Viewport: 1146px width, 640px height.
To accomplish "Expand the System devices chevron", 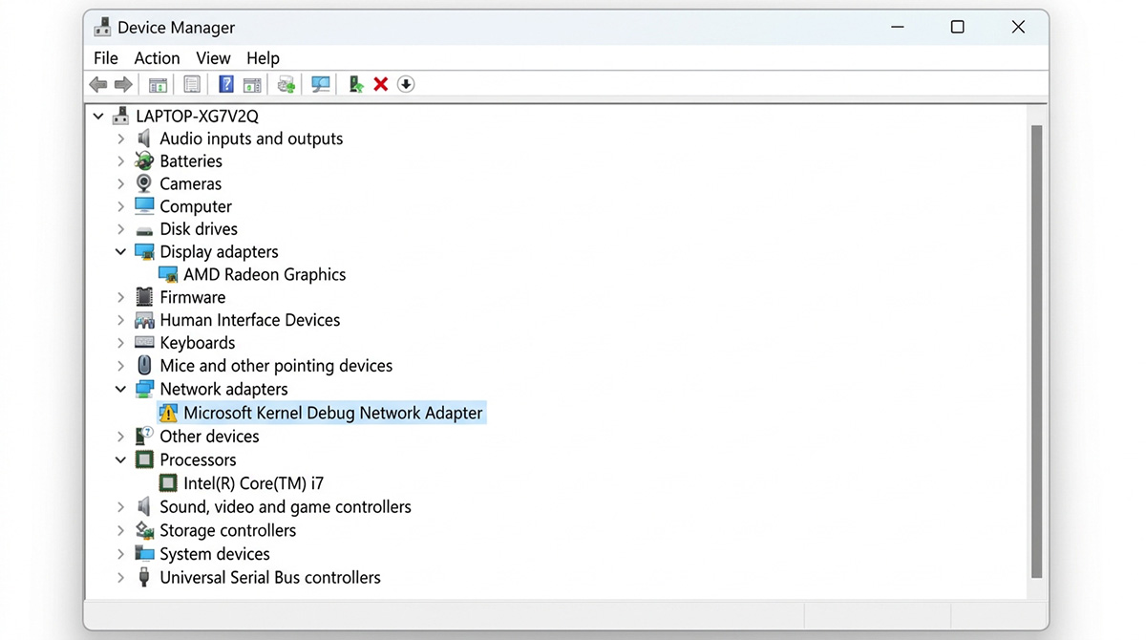I will 120,554.
